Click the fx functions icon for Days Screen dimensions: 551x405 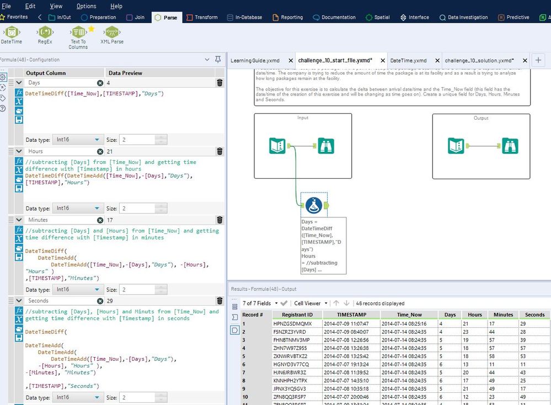pyautogui.click(x=19, y=93)
